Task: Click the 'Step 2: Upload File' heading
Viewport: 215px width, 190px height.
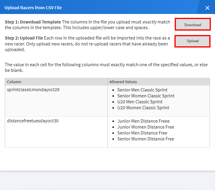Action: tap(24, 38)
